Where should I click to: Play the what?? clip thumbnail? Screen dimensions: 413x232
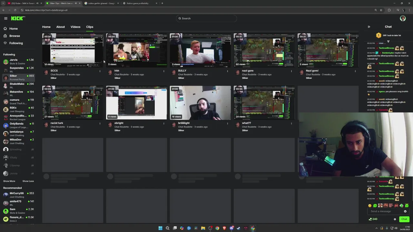point(264,102)
